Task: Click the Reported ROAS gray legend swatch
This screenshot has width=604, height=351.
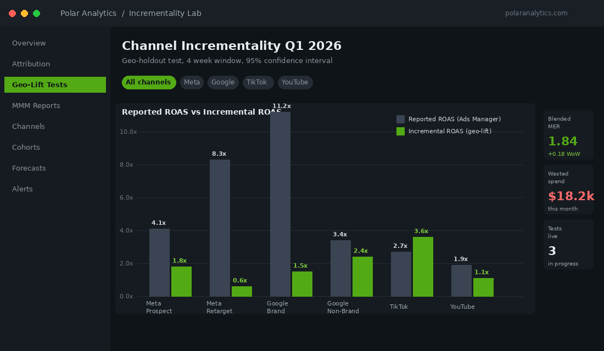Action: coord(401,120)
